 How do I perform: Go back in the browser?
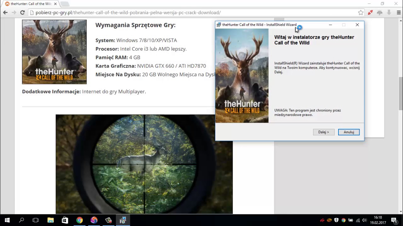click(5, 13)
